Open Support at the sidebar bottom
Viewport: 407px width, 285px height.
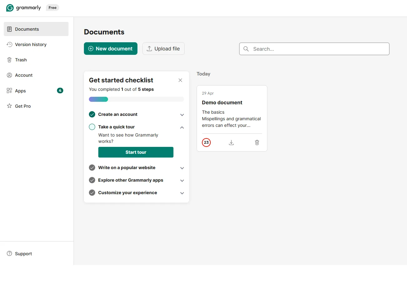point(36,254)
